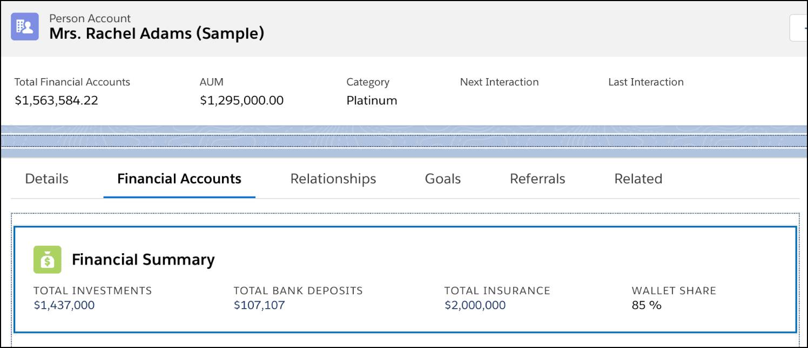View the Related tab
808x348 pixels.
click(x=638, y=178)
